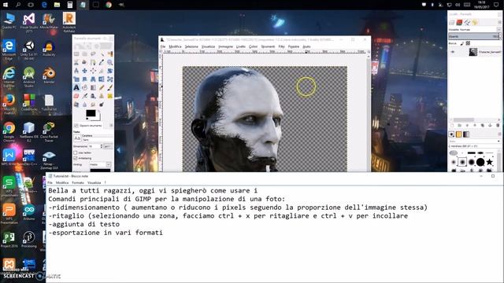Create a new layer button in Layers panel
The width and height of the screenshot is (504, 283).
452,125
